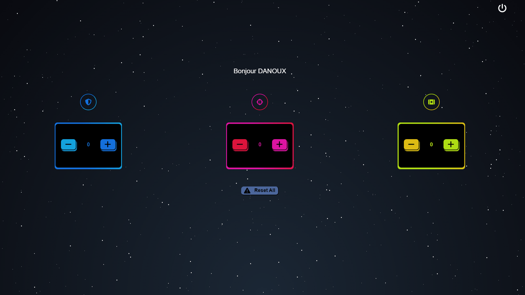Click the blue counter value 0
This screenshot has height=295, width=525.
click(88, 144)
